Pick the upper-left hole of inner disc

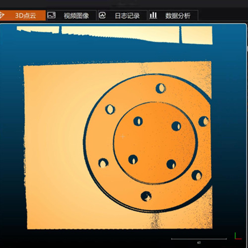138,121
